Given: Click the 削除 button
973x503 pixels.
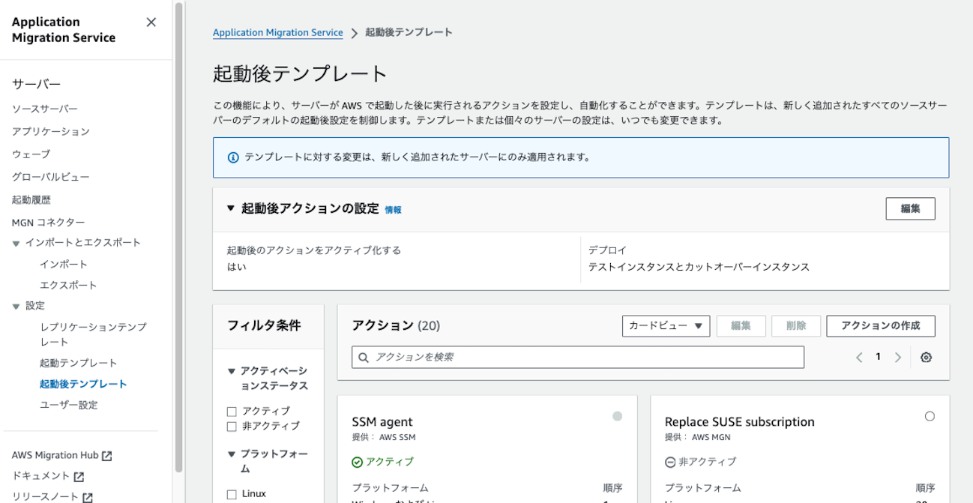Looking at the screenshot, I should pos(796,326).
